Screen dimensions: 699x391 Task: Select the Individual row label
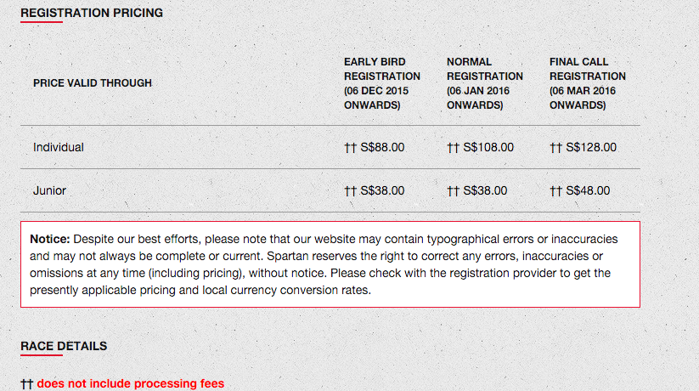59,147
